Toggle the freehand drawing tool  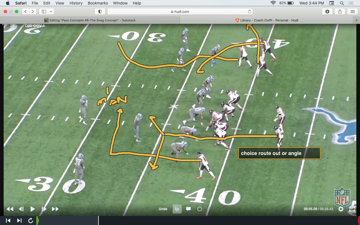[x=177, y=209]
